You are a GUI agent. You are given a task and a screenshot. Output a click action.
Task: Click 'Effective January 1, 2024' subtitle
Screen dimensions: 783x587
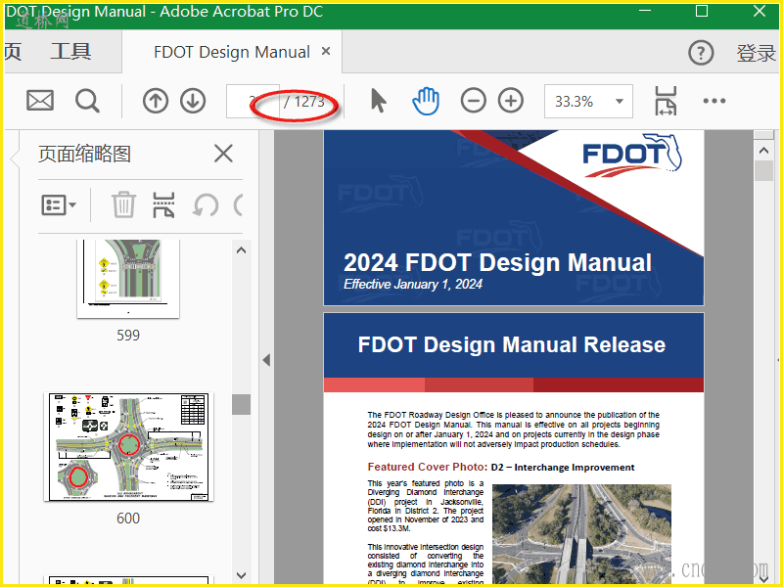pyautogui.click(x=412, y=284)
